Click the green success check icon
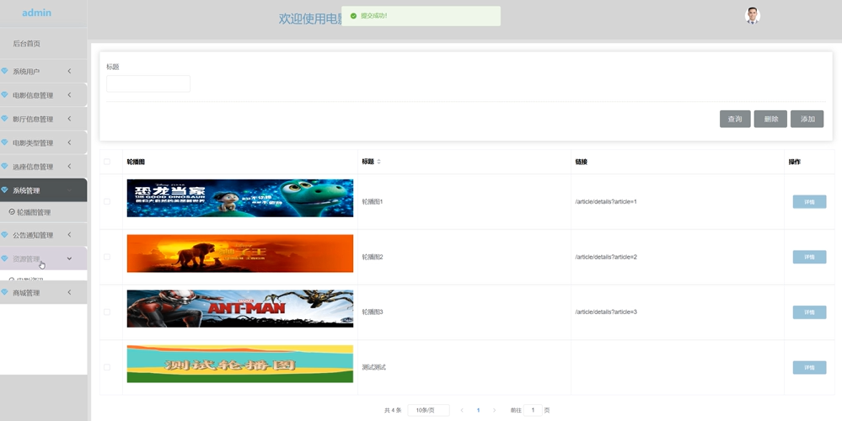 point(353,15)
